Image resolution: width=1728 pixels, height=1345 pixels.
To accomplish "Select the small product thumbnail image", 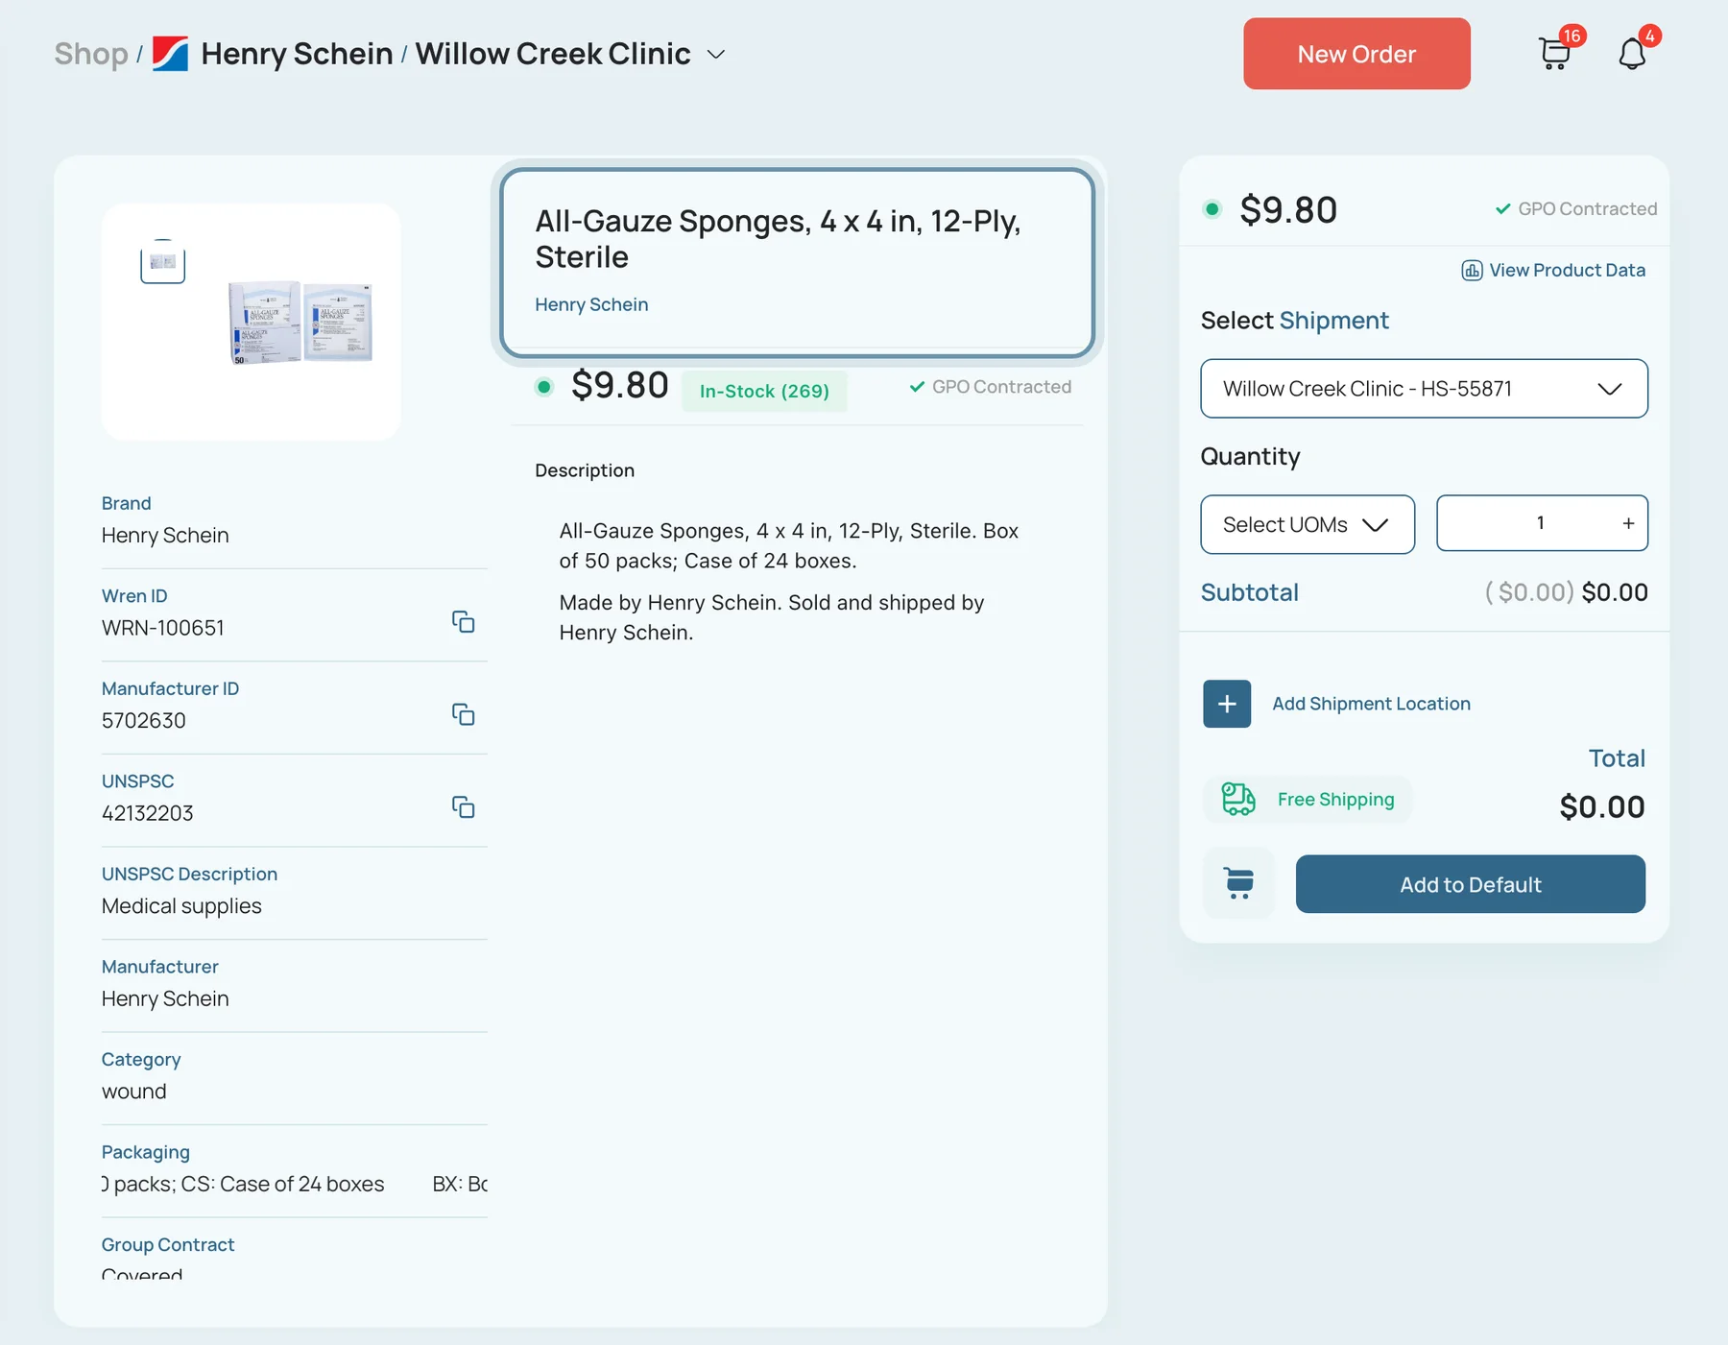I will [x=163, y=261].
